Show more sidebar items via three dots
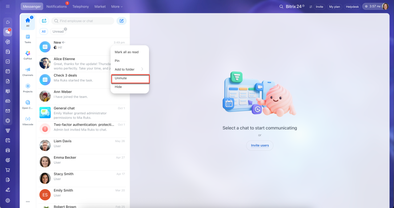The image size is (394, 208). coord(28,202)
